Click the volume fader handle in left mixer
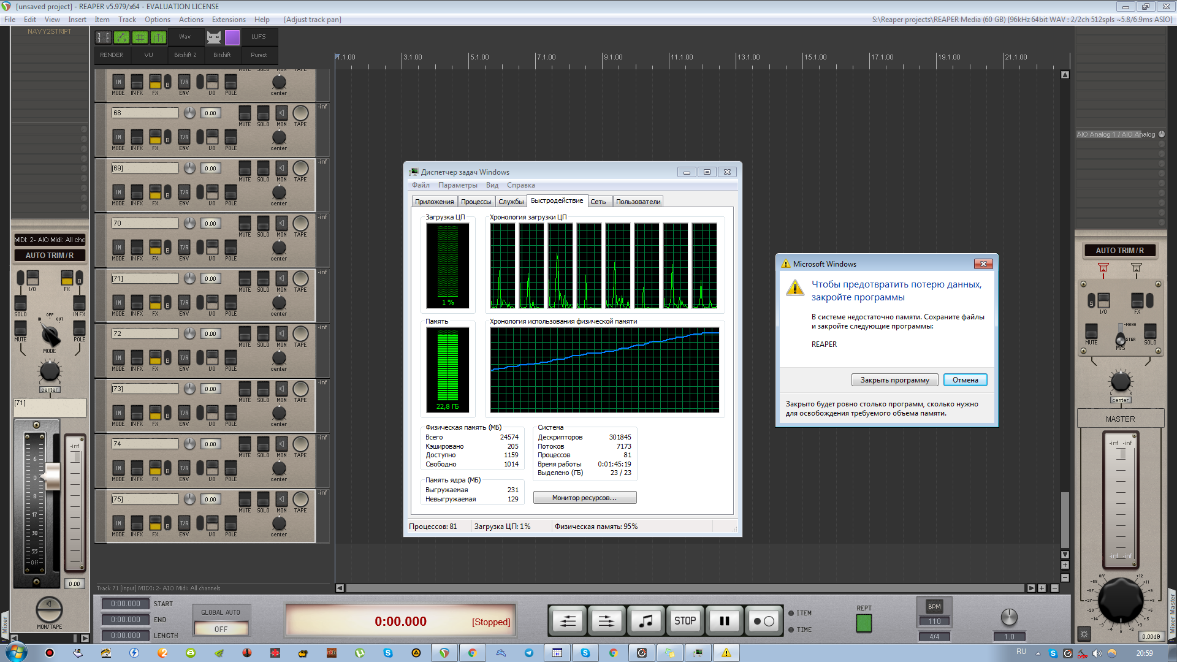 coord(52,476)
